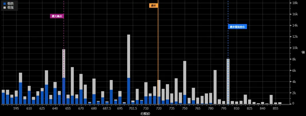Click the 18k y-axis label
This screenshot has height=116, width=306.
295,3
